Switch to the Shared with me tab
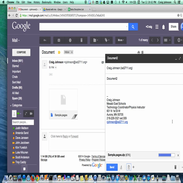This screenshot has width=183, height=183. click(x=54, y=10)
